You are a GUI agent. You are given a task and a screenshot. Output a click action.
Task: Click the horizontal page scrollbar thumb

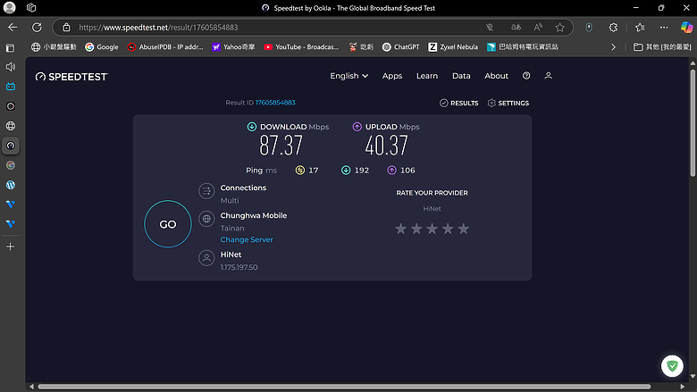click(344, 387)
